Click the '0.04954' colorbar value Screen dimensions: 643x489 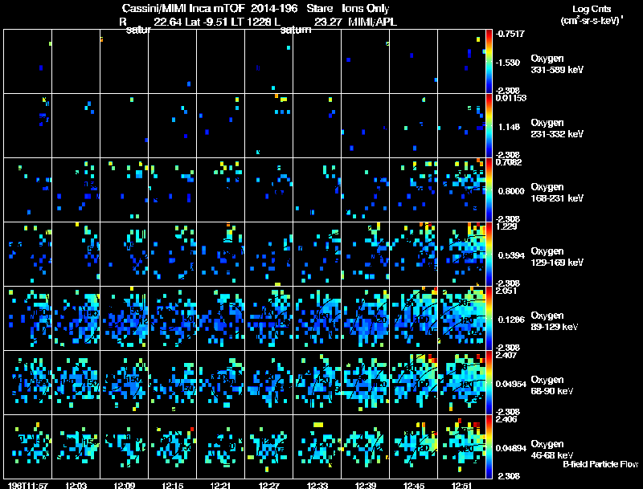coord(511,384)
